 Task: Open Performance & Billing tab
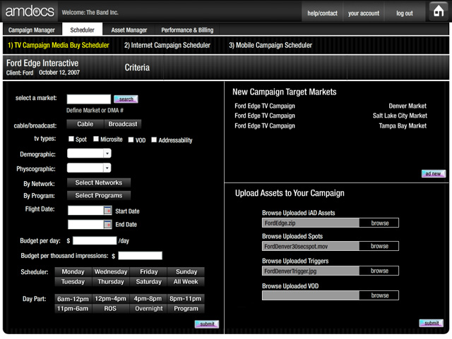187,30
